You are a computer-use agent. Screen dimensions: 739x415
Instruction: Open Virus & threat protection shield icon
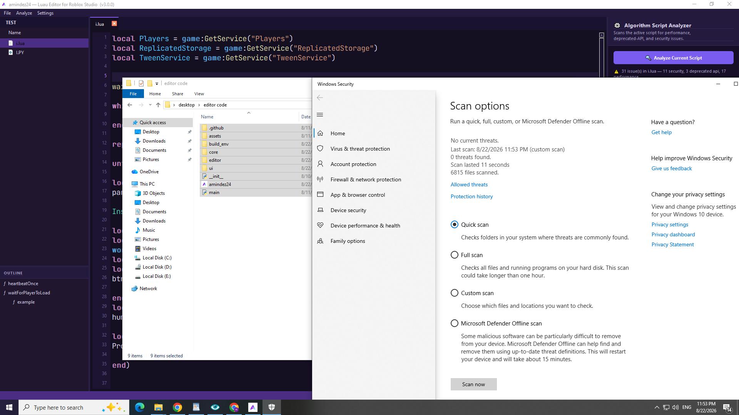coord(320,149)
